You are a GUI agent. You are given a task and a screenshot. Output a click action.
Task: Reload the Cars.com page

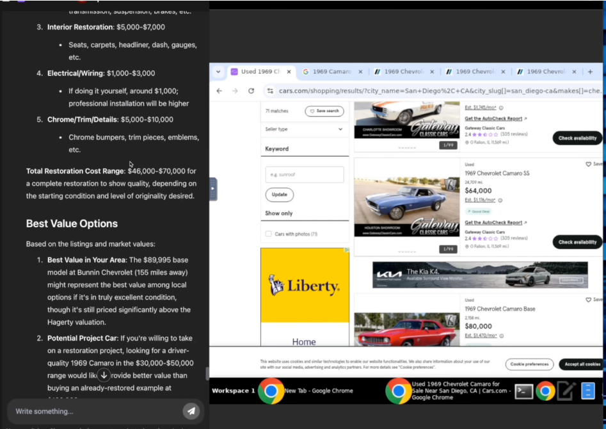tap(251, 91)
